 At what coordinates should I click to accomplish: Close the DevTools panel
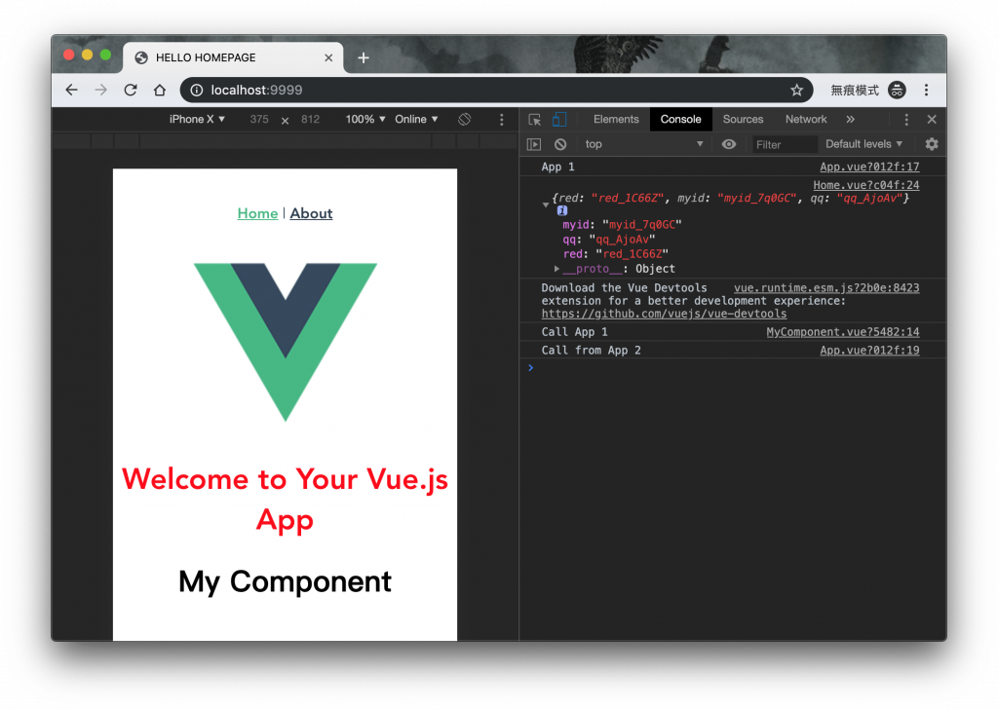click(932, 120)
